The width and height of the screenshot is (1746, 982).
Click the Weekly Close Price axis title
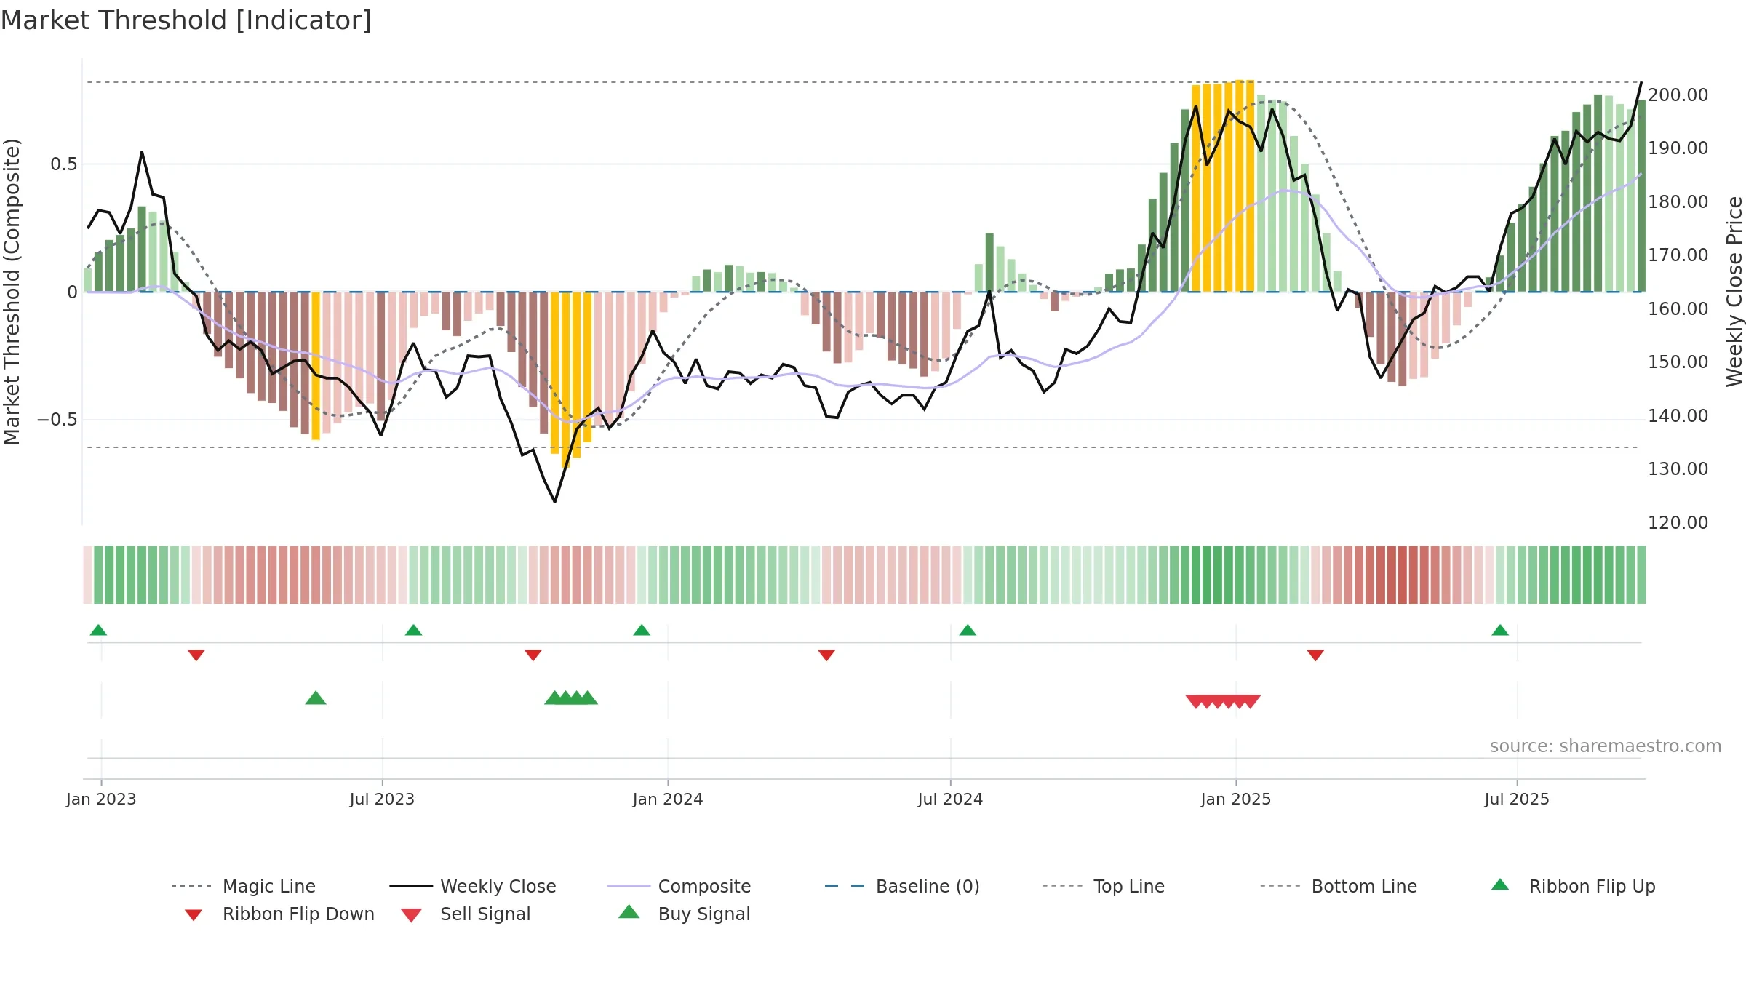click(1734, 292)
